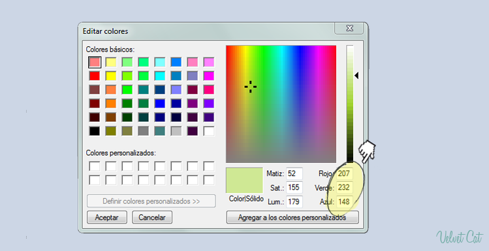This screenshot has width=489, height=251.
Task: Pick the pure blue swatch in fourth row
Action: (160, 104)
